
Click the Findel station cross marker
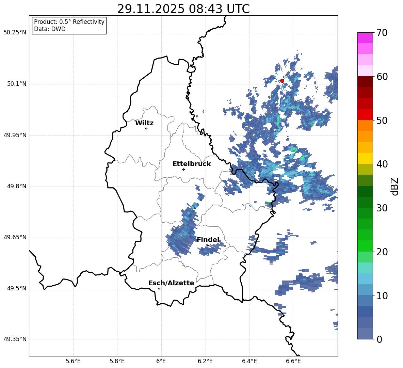pyautogui.click(x=208, y=246)
